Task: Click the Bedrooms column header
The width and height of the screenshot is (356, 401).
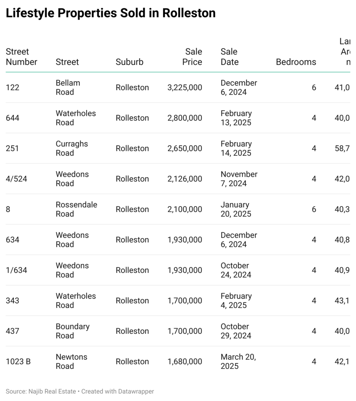Action: click(296, 62)
